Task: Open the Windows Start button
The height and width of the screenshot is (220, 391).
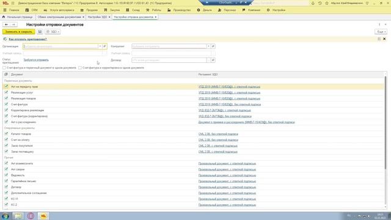Action: point(5,216)
